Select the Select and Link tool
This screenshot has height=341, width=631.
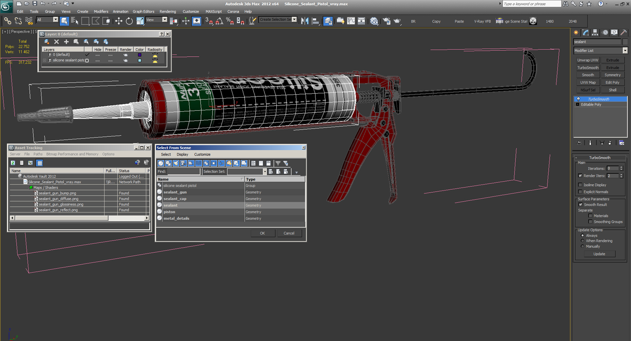click(x=7, y=21)
